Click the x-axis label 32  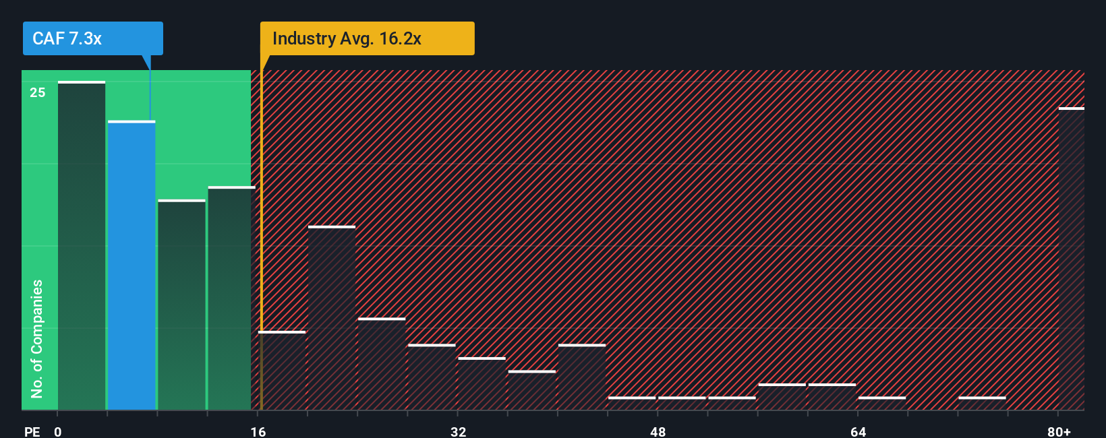point(458,431)
